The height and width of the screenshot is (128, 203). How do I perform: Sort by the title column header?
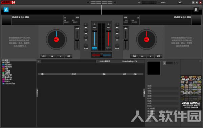point(42,74)
